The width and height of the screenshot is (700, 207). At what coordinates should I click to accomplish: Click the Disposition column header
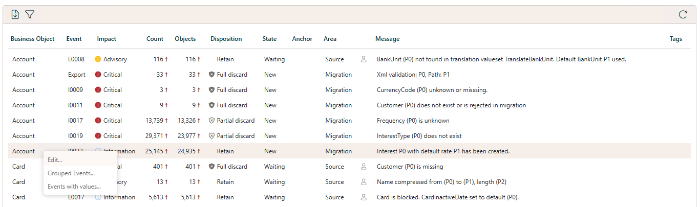click(226, 39)
